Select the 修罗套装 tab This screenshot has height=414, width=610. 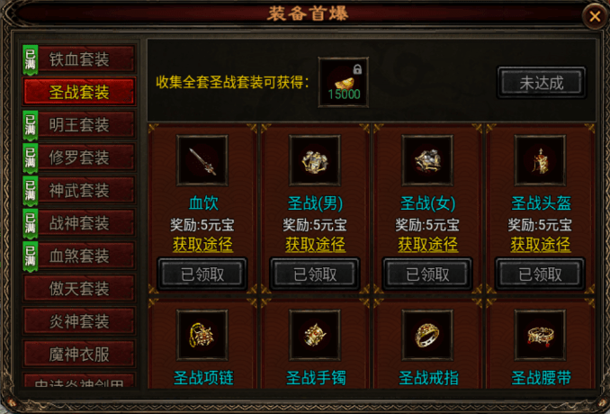[x=79, y=157]
